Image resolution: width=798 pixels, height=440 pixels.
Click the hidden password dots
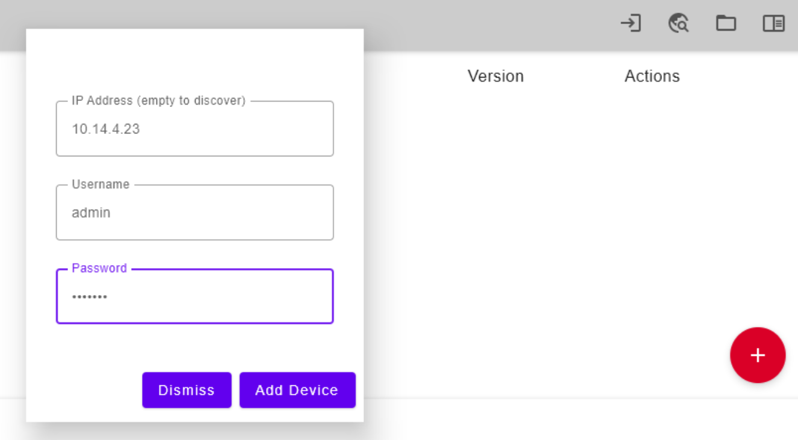(x=90, y=296)
